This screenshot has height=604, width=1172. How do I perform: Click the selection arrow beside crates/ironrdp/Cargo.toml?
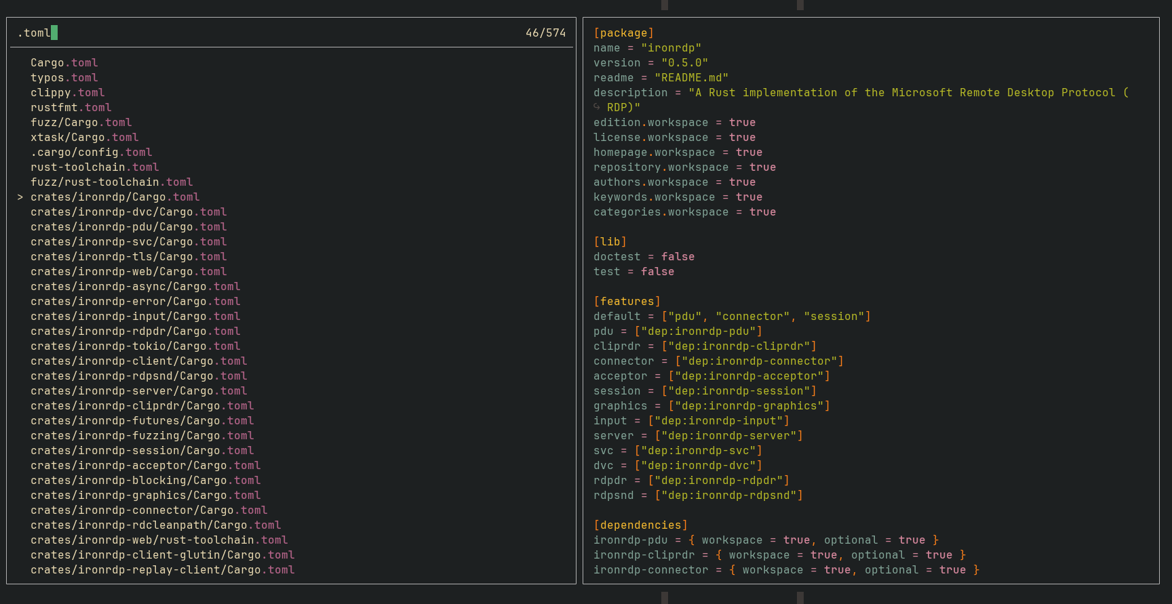pyautogui.click(x=20, y=197)
